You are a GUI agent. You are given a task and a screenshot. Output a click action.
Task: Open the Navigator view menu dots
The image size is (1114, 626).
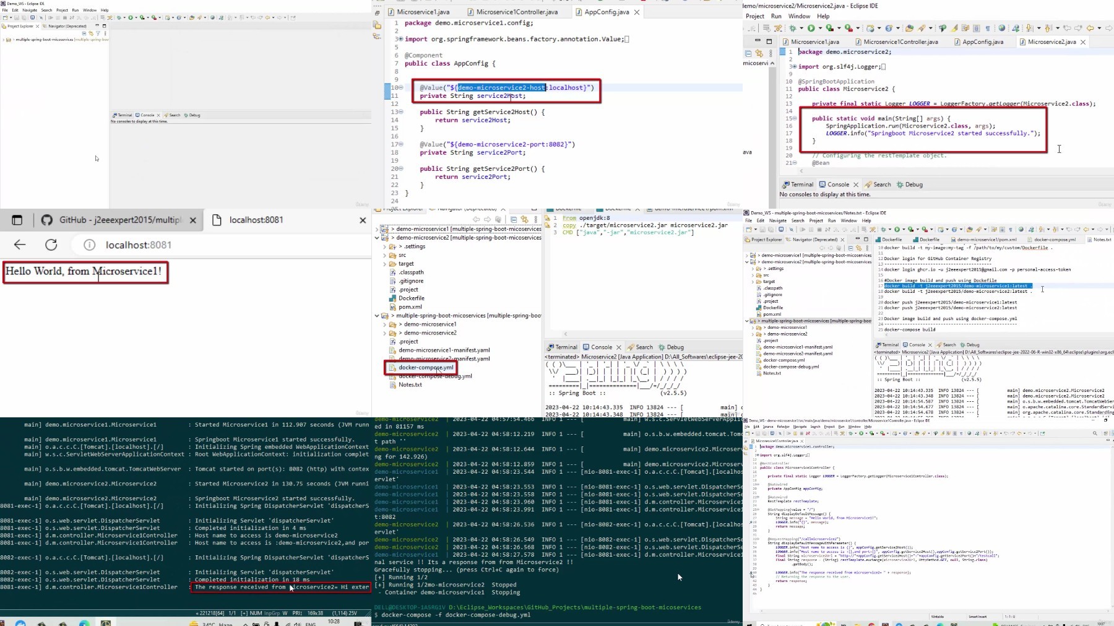536,220
